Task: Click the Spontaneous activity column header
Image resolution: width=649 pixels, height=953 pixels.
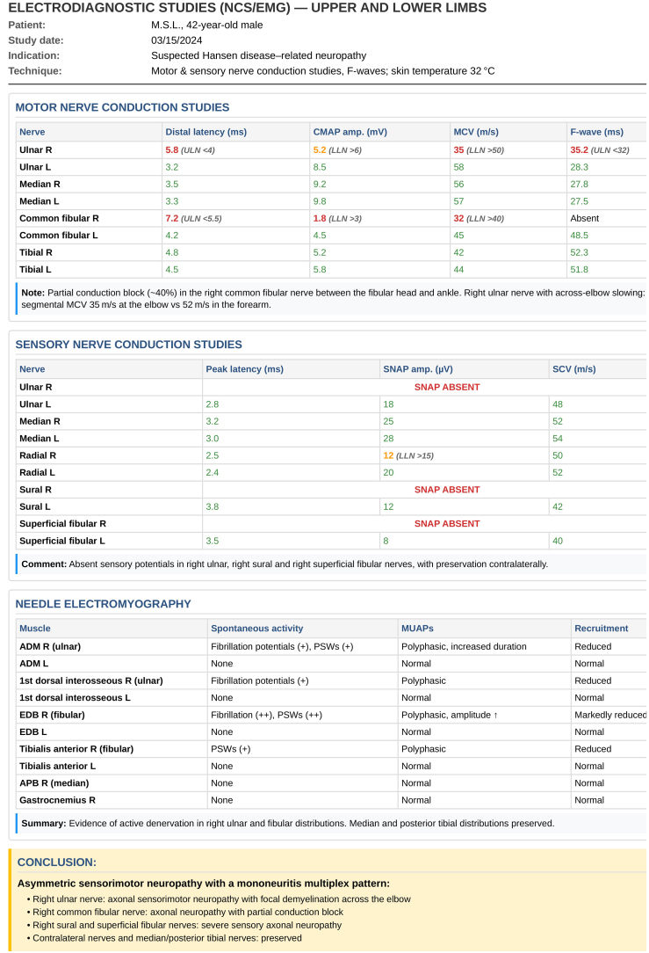Action: click(256, 629)
